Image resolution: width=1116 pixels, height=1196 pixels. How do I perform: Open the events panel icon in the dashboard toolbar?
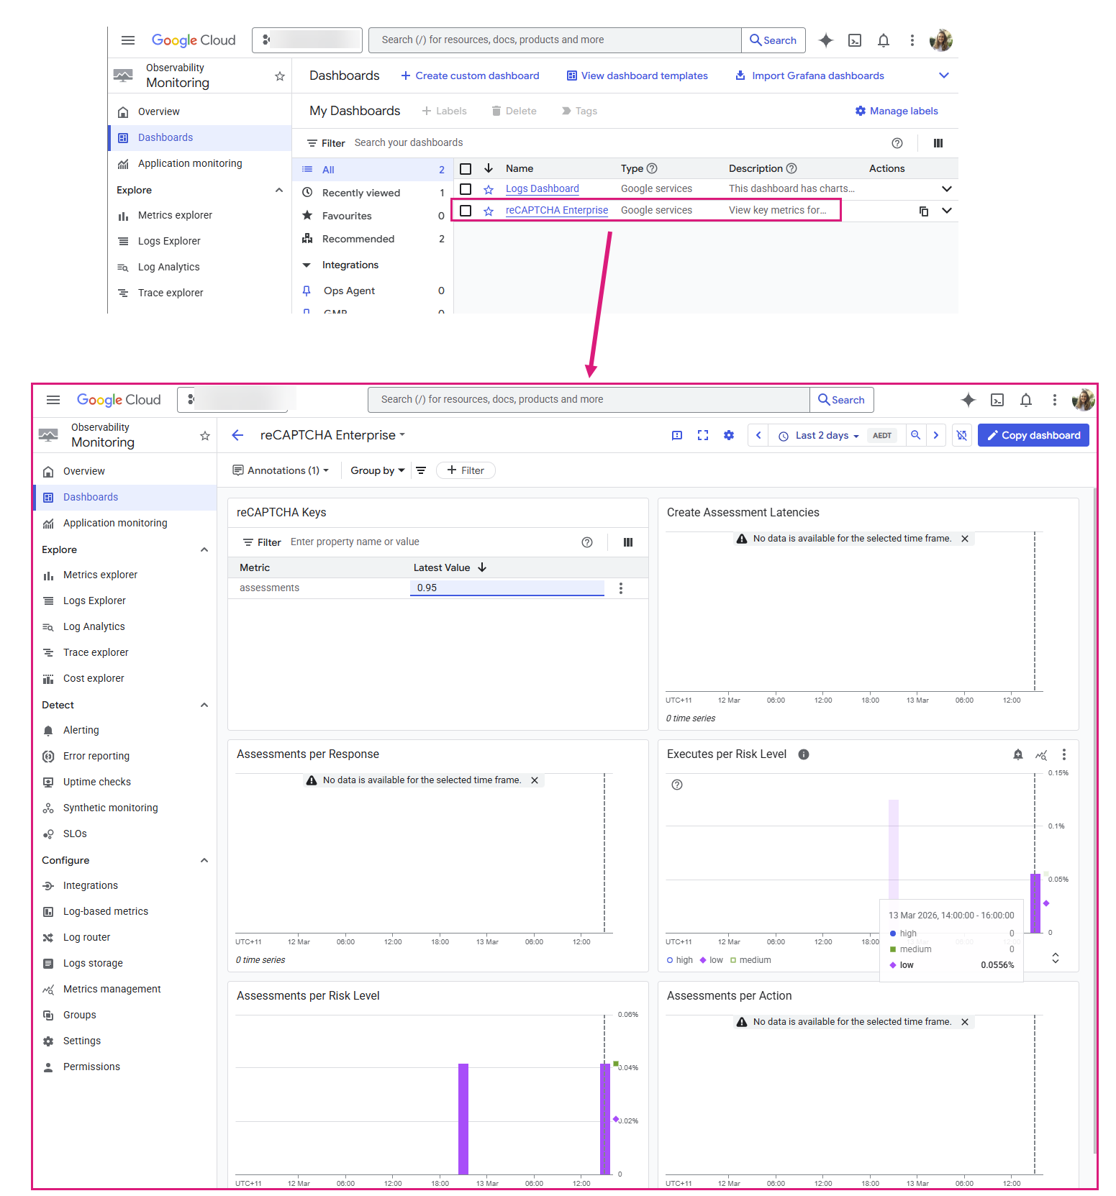coord(677,435)
